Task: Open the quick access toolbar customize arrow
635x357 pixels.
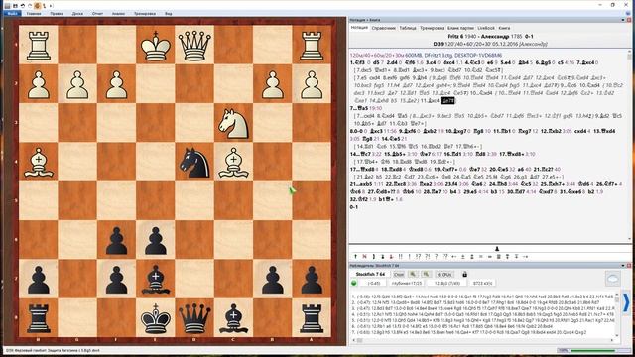Action: click(x=51, y=6)
